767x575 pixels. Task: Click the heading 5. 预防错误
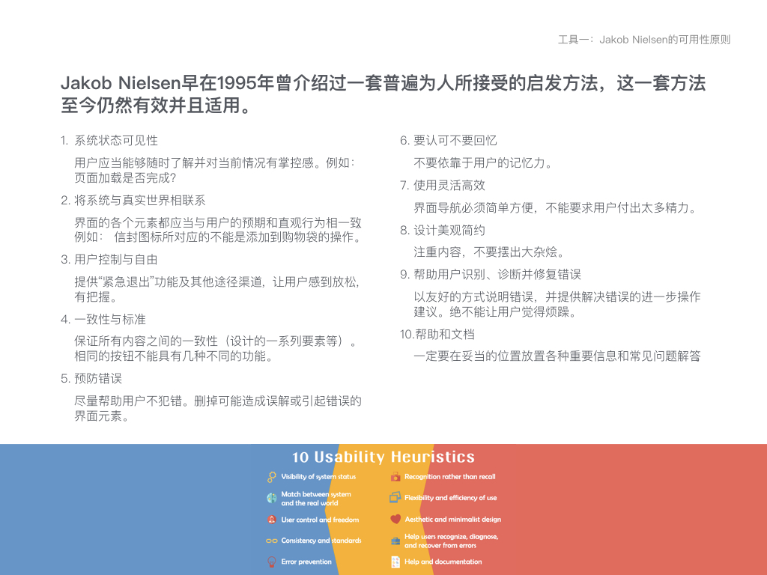91,378
